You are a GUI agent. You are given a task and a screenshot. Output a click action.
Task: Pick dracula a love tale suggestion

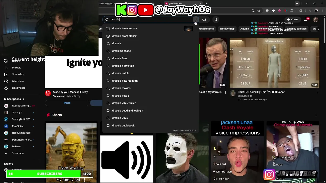point(150,66)
